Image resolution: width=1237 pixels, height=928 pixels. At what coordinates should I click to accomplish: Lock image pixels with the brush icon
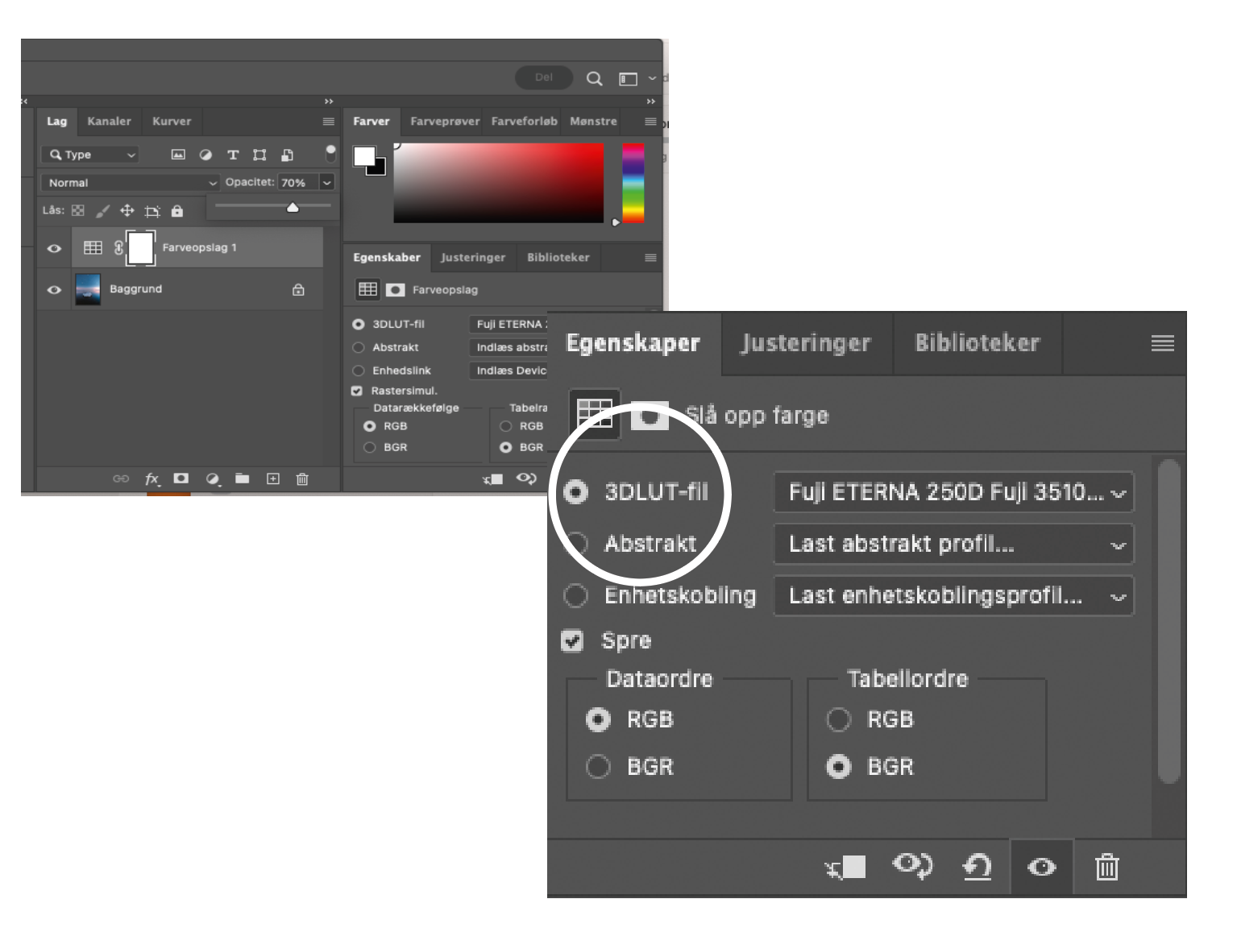coord(102,211)
